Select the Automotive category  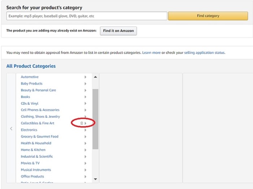click(x=30, y=77)
